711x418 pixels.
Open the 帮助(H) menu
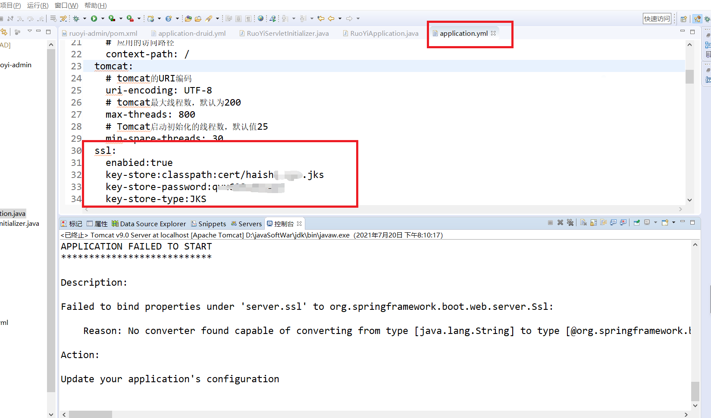coord(95,5)
